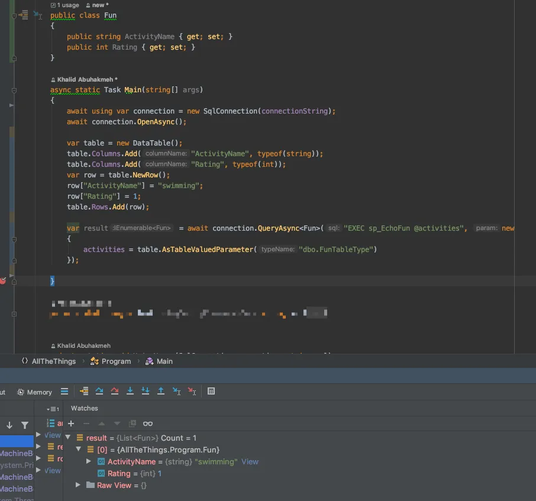Expand the ActivityName string node
Screen dimensions: 536x501
[x=89, y=461]
